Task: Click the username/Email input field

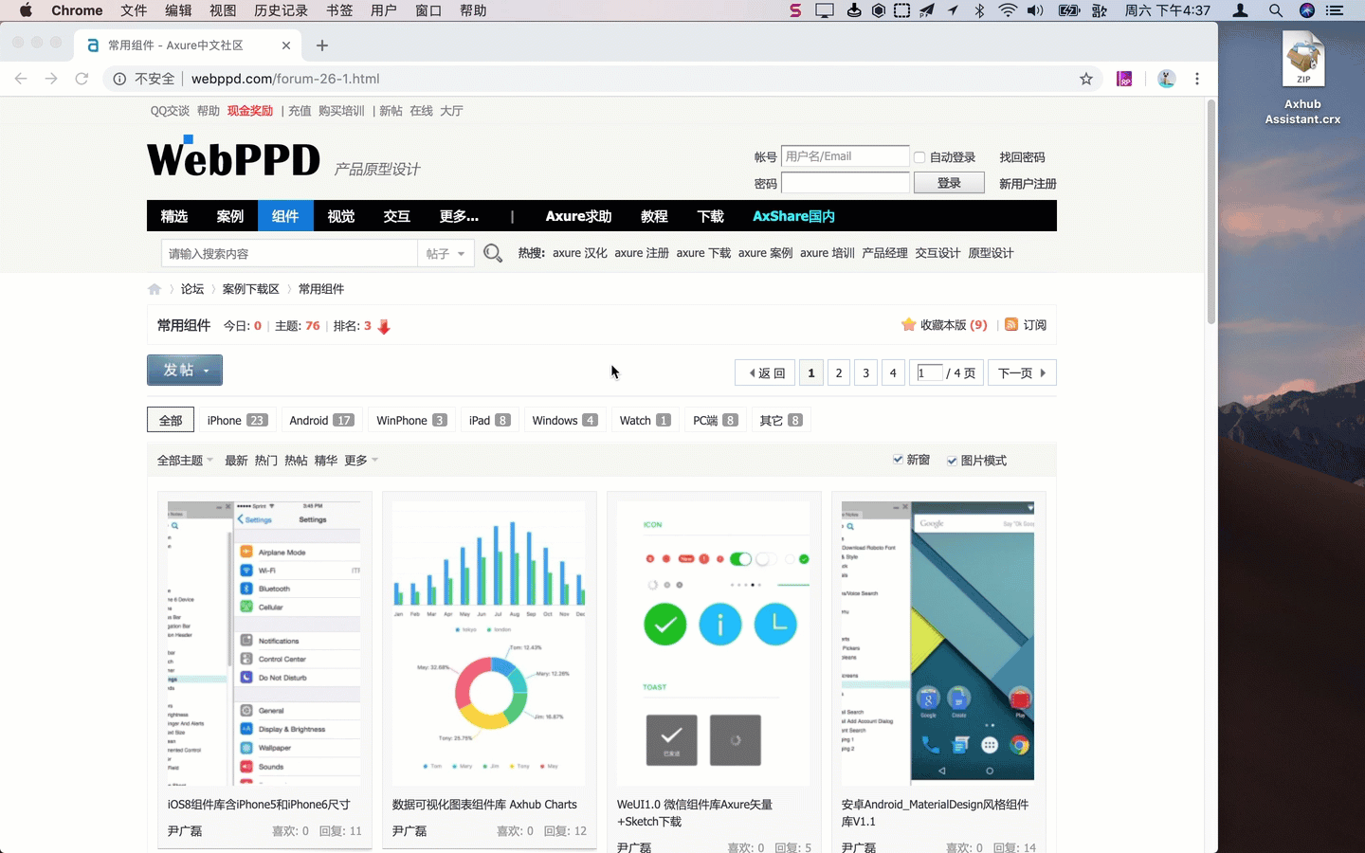Action: coord(846,156)
